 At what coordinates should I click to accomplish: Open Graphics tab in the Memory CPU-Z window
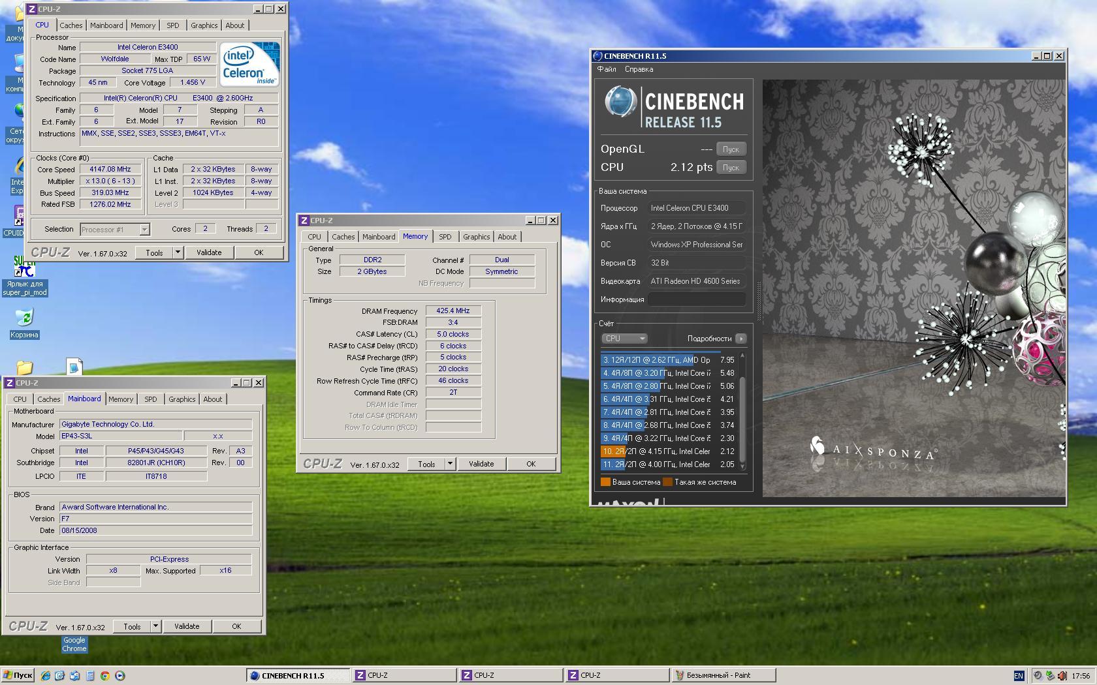(x=476, y=237)
